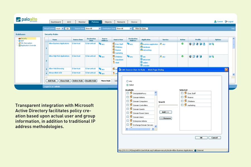251x167 pixels.
Task: Click the networking application icon in rule 1
Action: [x=141, y=50]
